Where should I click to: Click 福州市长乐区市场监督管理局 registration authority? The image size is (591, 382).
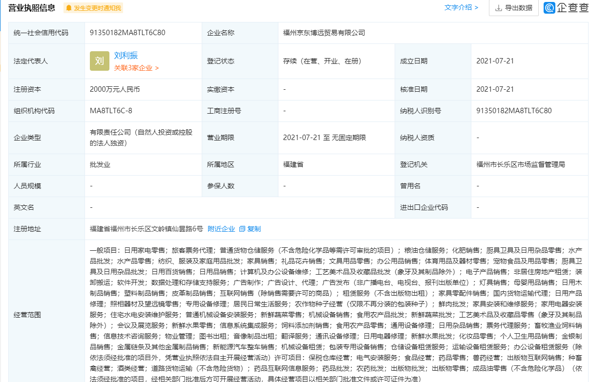(x=521, y=164)
